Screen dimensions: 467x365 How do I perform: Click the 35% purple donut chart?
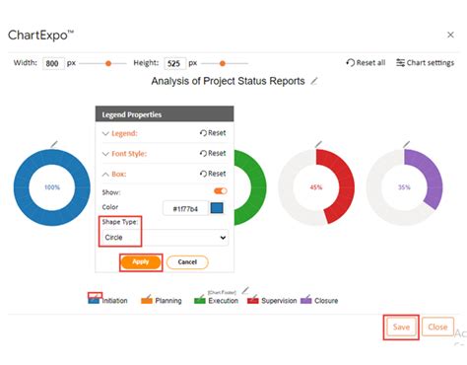404,187
